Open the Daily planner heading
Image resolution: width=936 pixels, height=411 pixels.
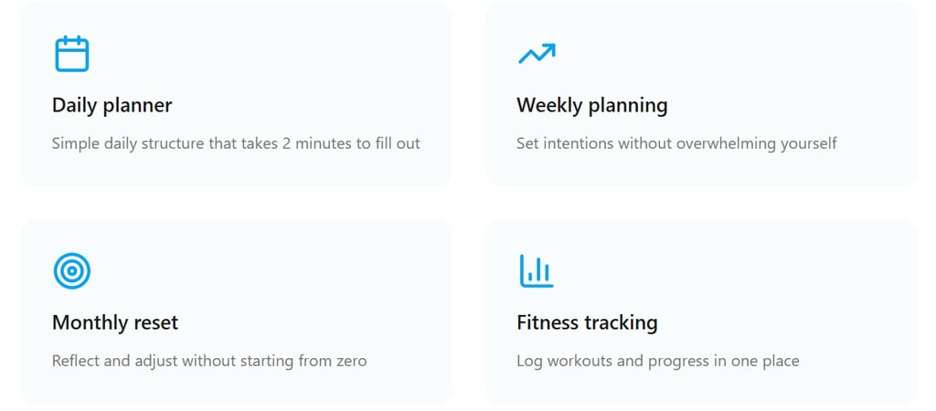tap(112, 106)
